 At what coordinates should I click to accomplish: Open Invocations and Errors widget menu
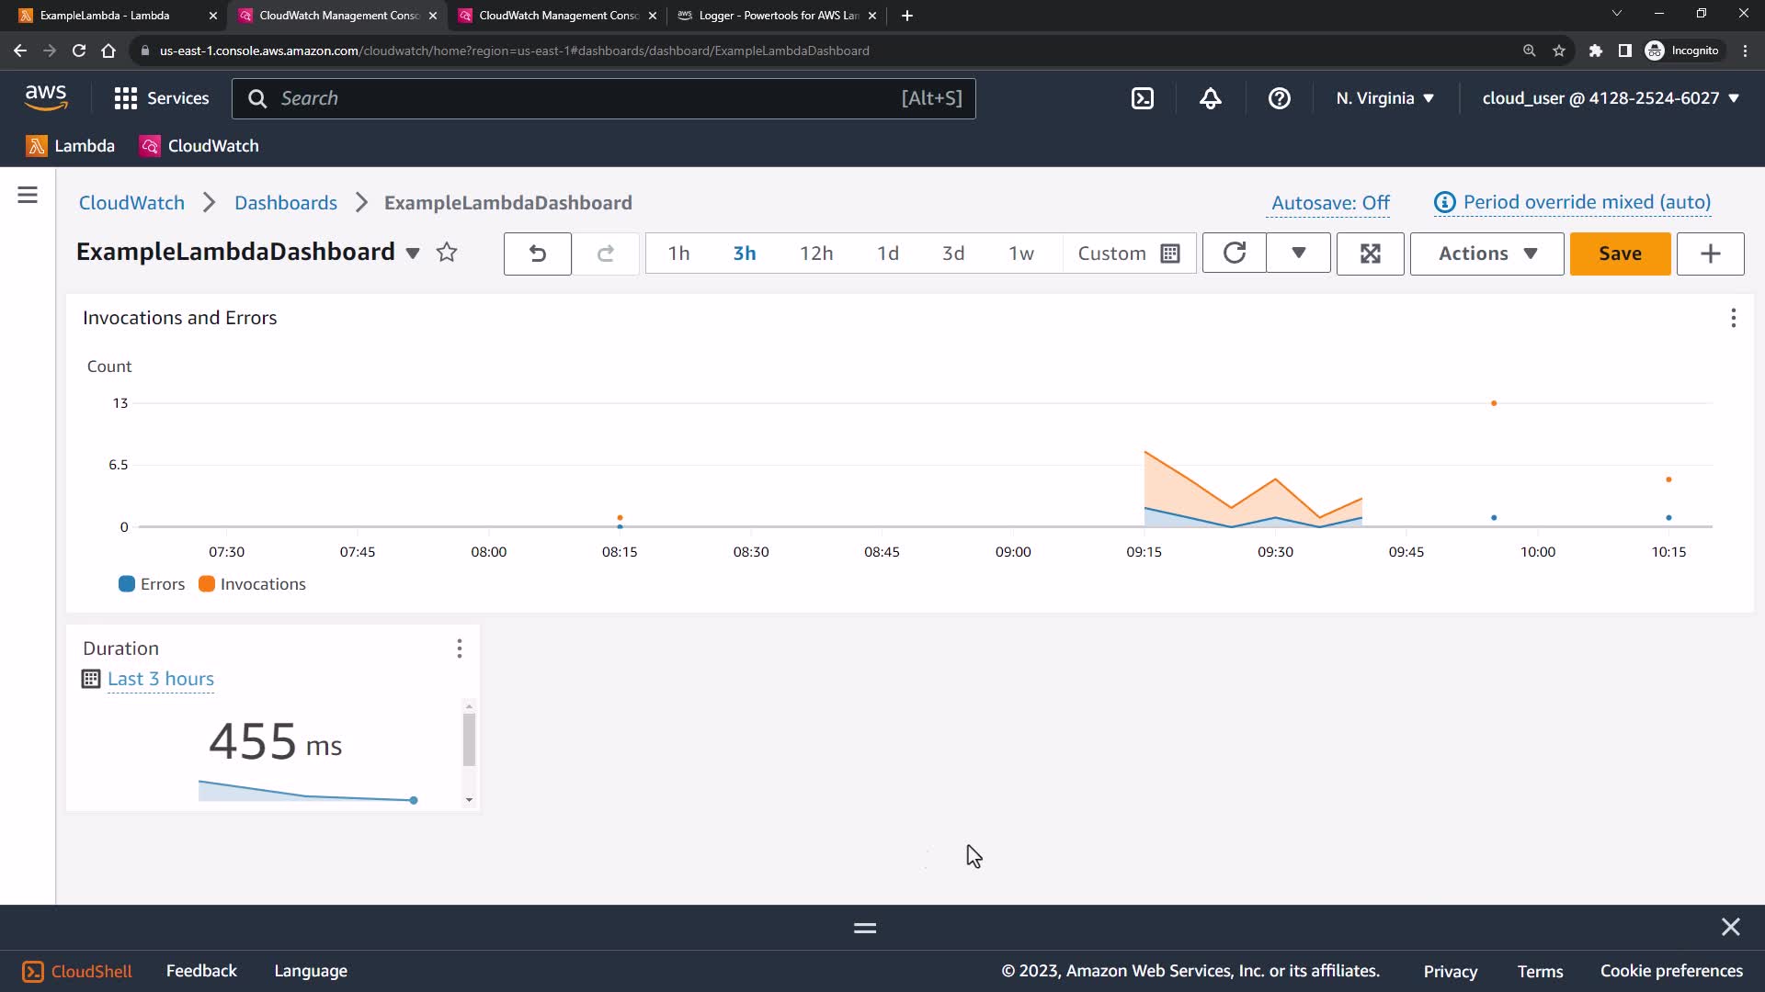click(1733, 318)
